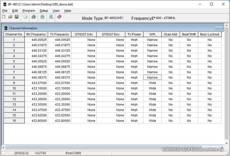
Task: Click row header for channel 10
Action: pos(14,88)
